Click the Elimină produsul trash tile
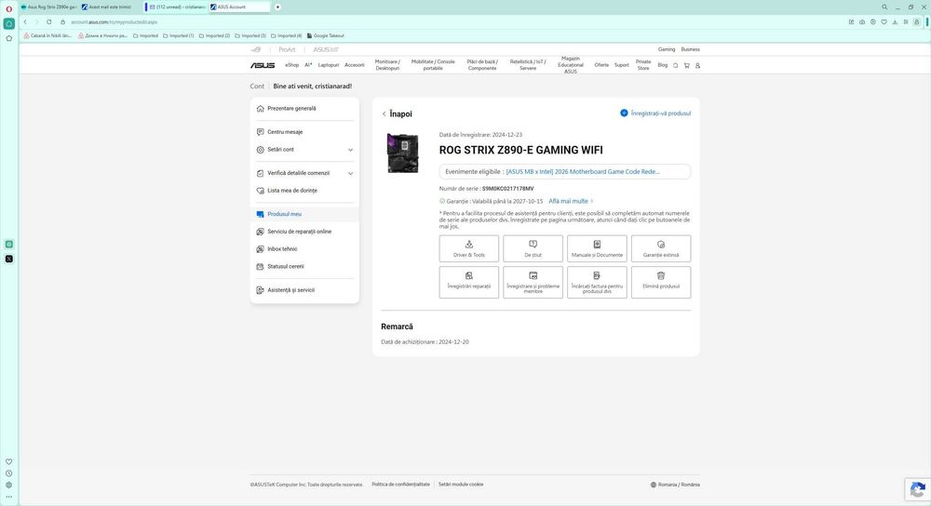The image size is (931, 506). tap(661, 282)
